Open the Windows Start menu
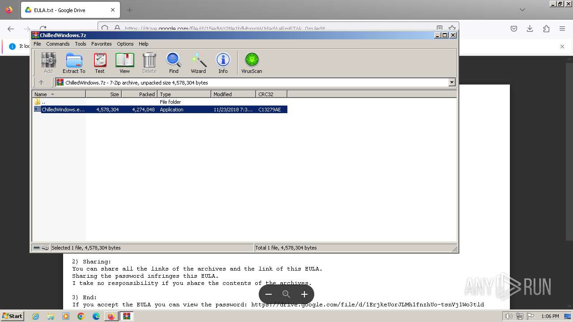 13,316
